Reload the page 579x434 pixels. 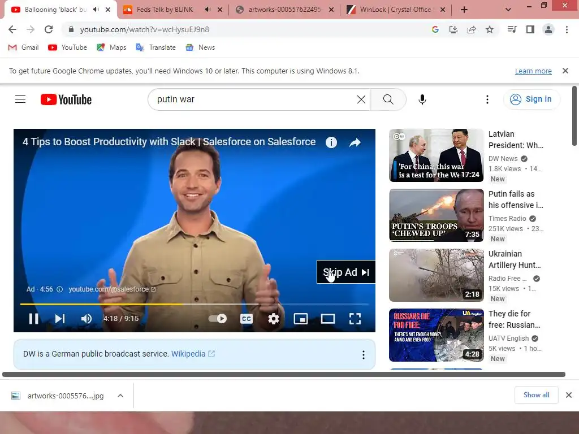[x=49, y=29]
